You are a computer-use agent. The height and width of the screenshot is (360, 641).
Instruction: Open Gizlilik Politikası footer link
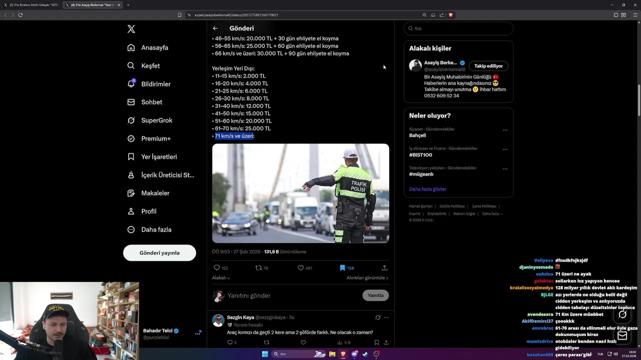coord(452,206)
